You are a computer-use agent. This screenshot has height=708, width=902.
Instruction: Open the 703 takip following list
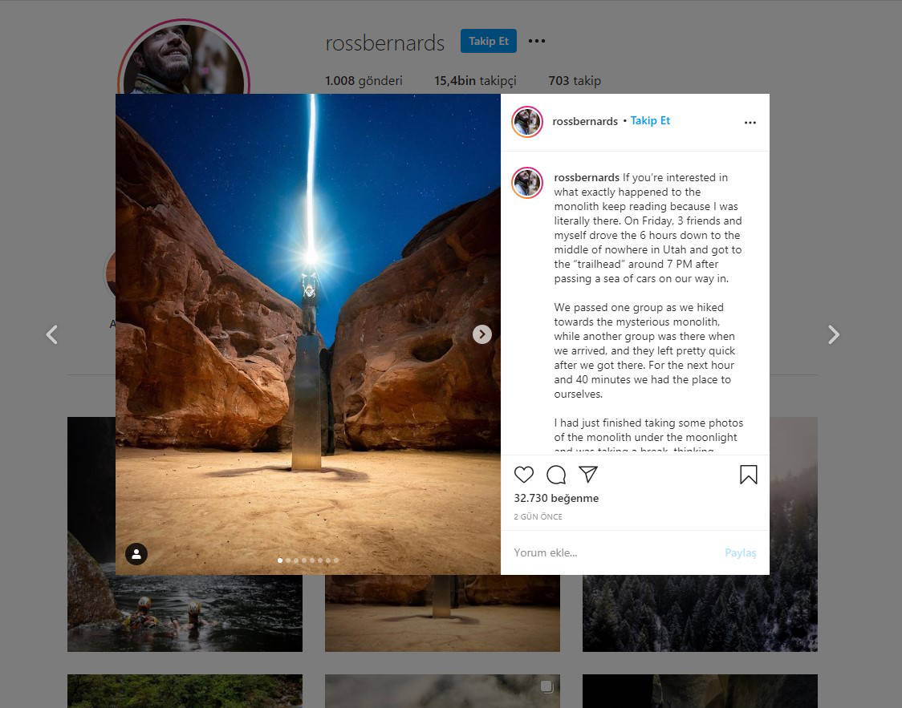click(x=575, y=81)
